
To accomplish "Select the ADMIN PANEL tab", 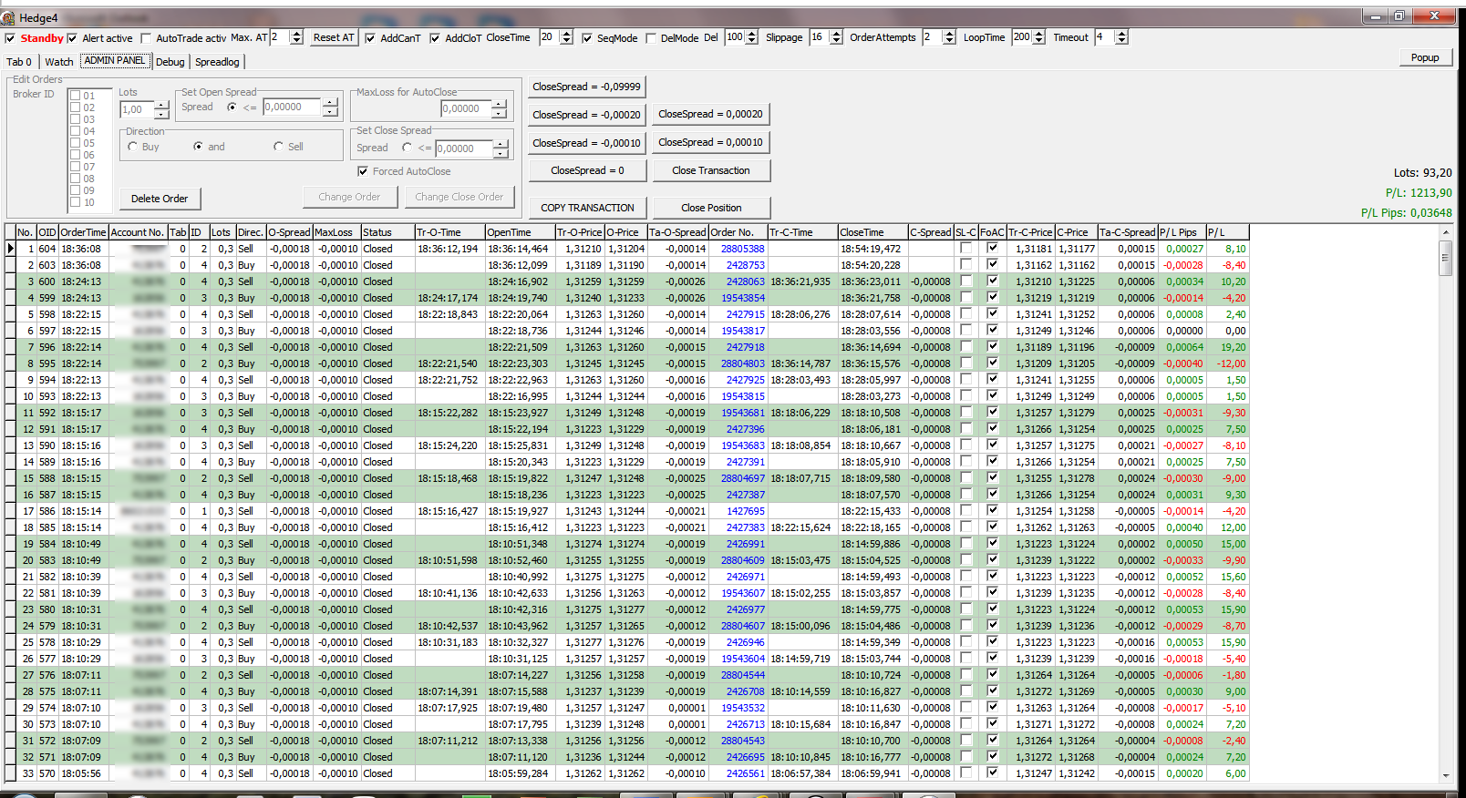I will coord(115,60).
